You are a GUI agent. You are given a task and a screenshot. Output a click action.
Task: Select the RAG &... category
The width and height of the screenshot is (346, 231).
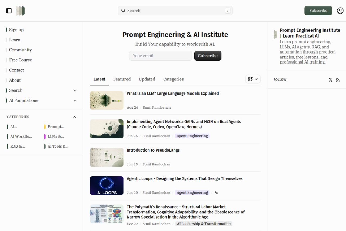[x=16, y=146]
